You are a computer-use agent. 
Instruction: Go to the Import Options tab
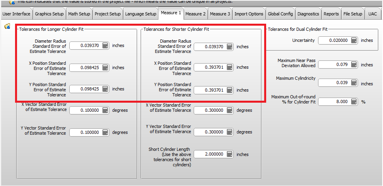click(x=249, y=14)
